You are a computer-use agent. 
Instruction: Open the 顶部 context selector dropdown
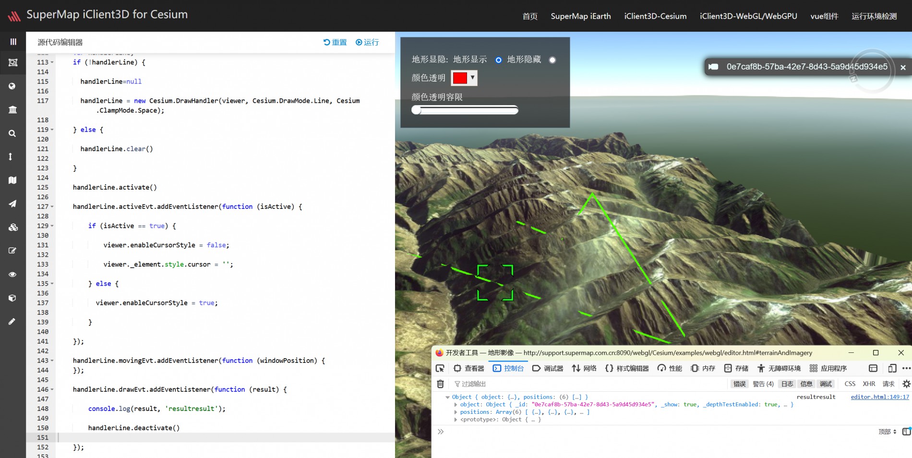pos(887,432)
